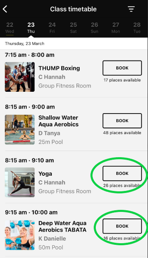
Task: Book the THUMP Boxing class
Action: 122,68
